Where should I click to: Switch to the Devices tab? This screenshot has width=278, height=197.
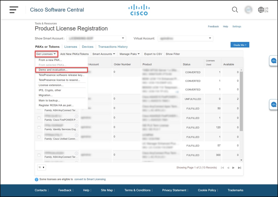click(x=88, y=47)
